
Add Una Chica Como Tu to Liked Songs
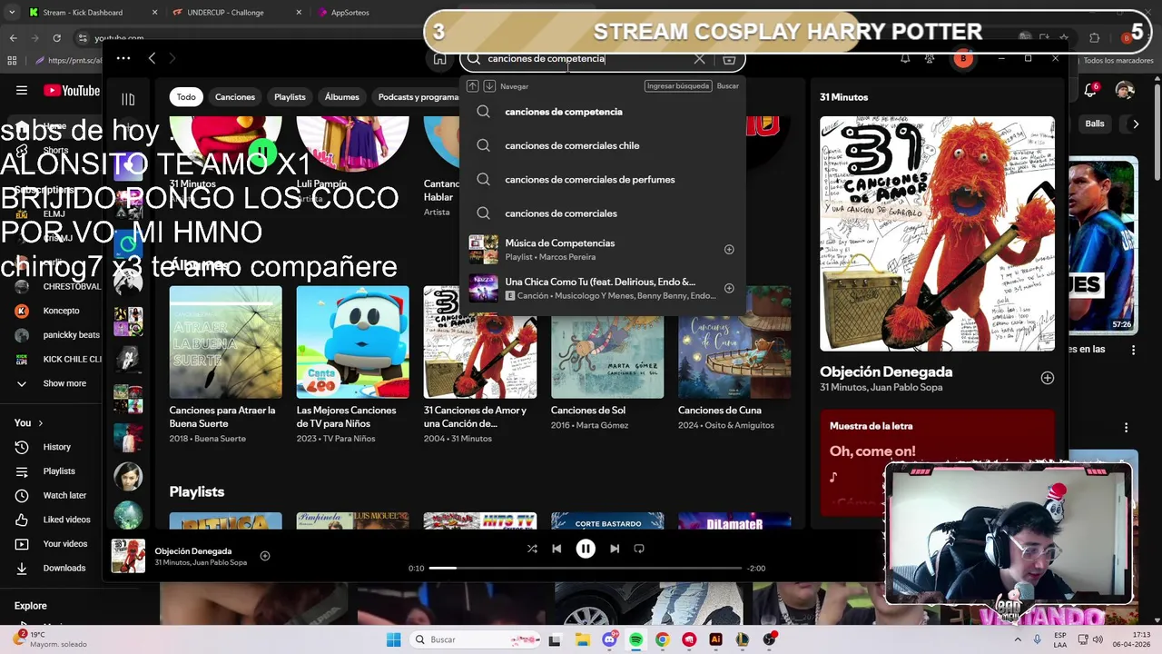[729, 288]
